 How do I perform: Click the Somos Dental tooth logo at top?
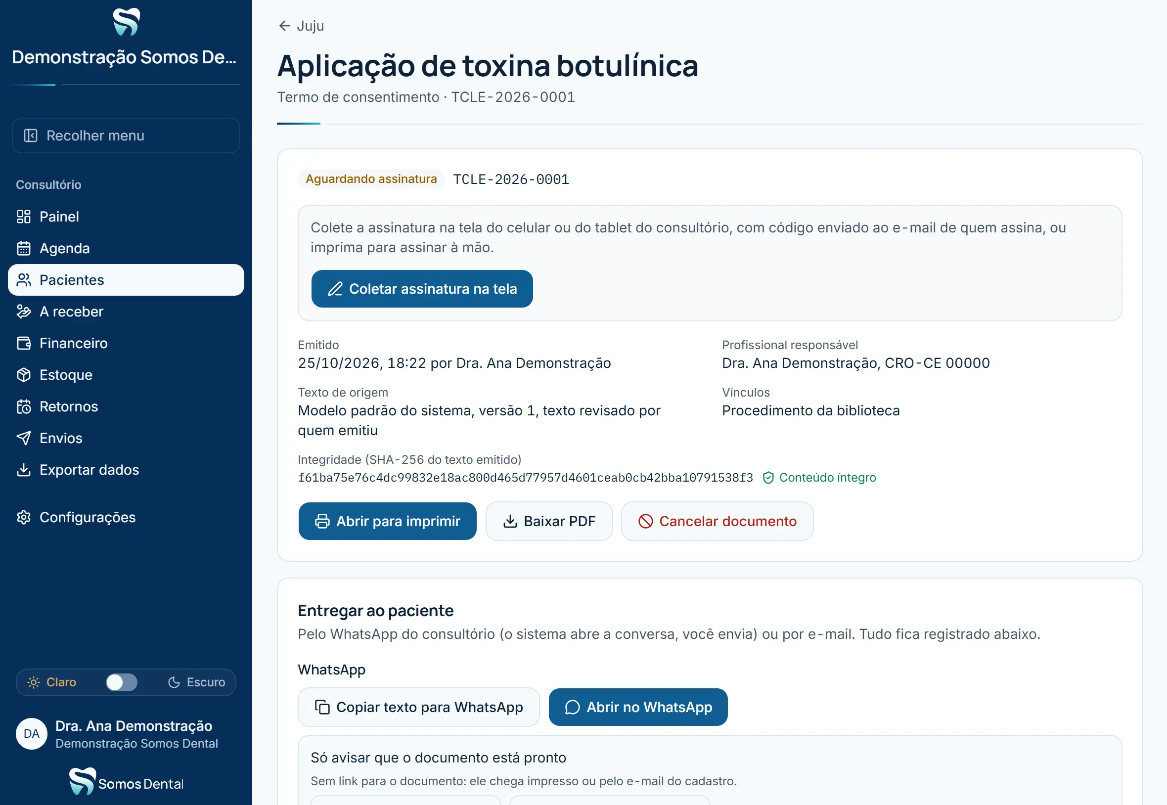coord(126,22)
